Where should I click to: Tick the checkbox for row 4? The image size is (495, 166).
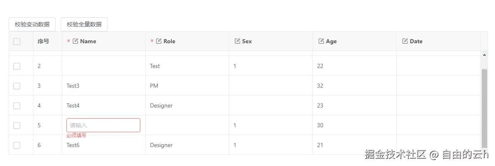pos(17,105)
